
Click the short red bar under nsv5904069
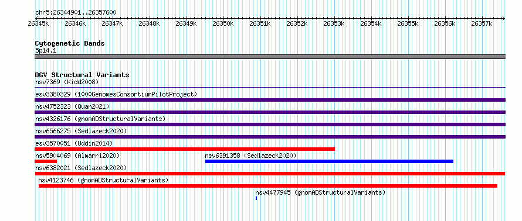(46, 161)
